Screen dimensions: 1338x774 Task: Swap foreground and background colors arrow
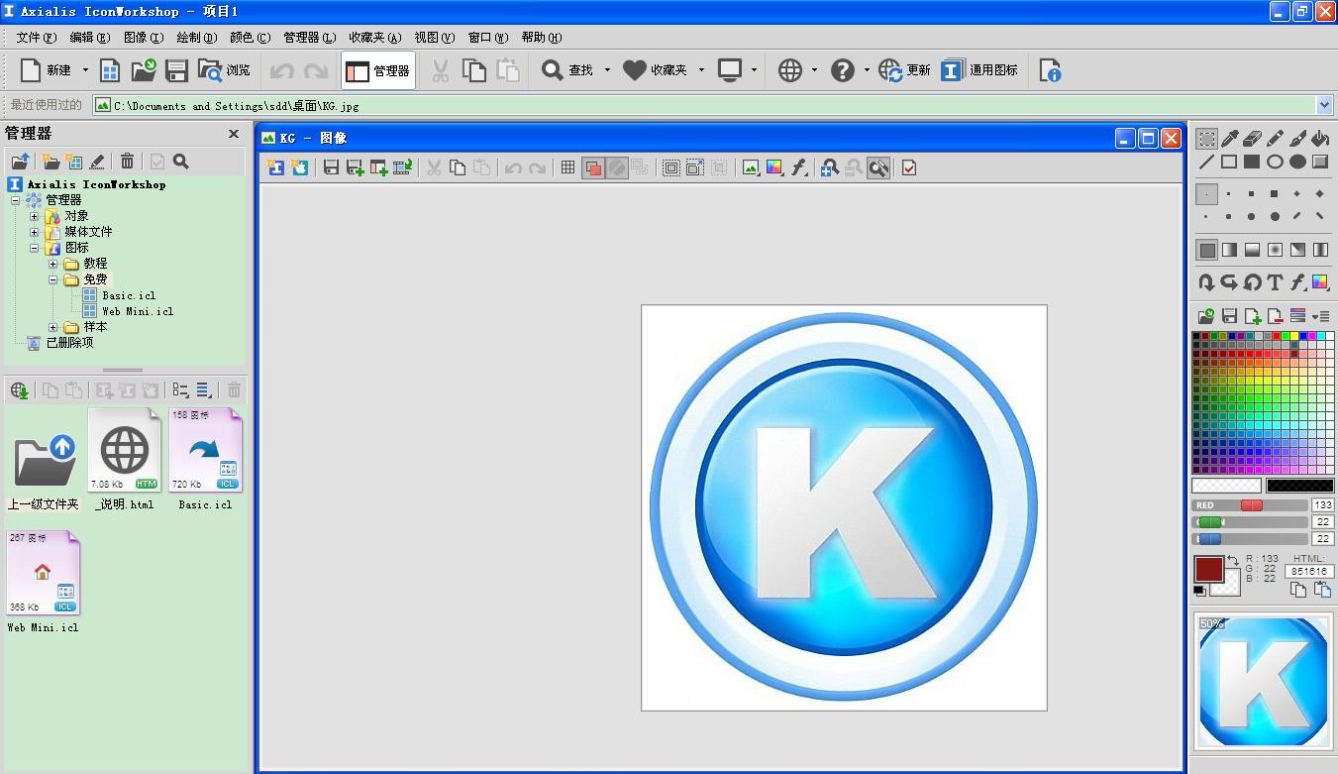(x=1233, y=561)
